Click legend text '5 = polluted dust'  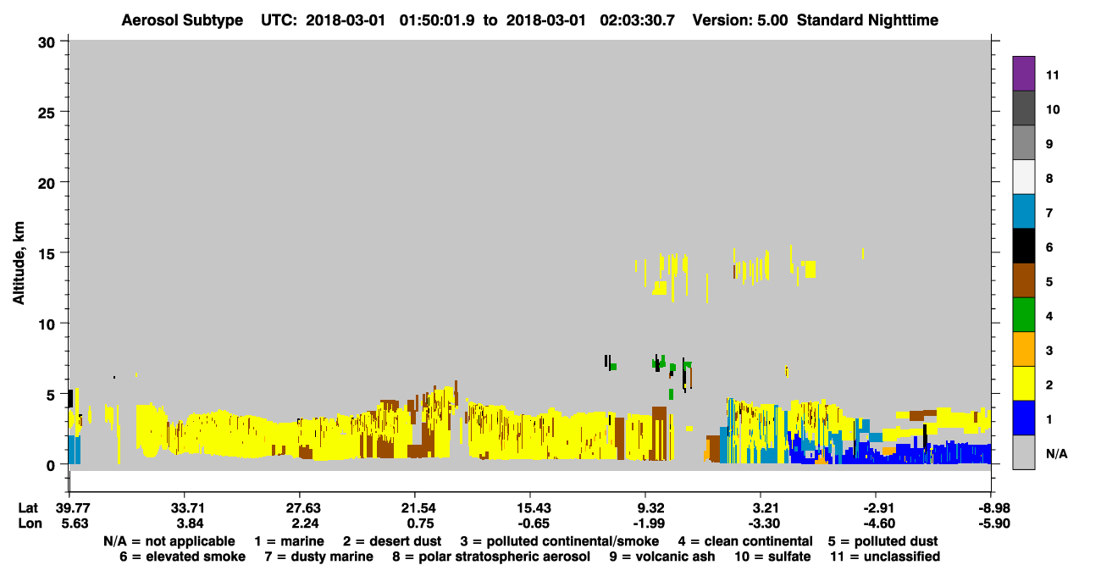[x=883, y=540]
